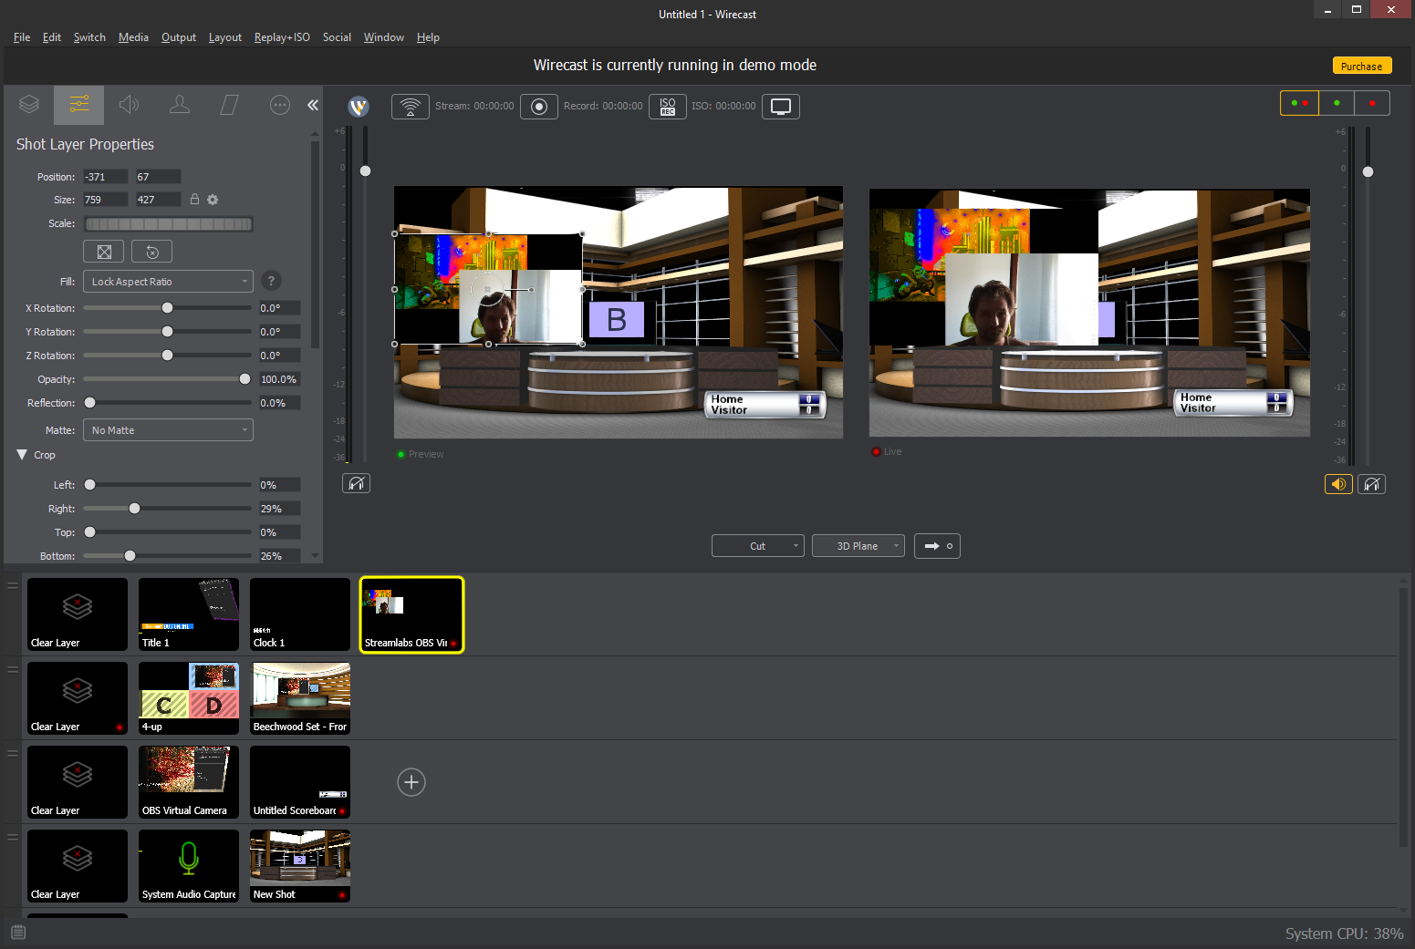Screen dimensions: 1415x949
Task: Open the status log icon at bottom left
Action: (18, 933)
